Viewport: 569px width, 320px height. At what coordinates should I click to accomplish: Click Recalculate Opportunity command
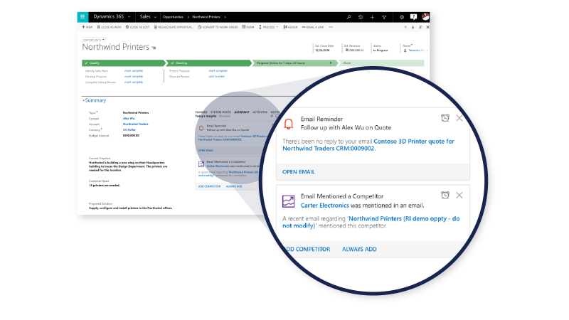pos(174,27)
